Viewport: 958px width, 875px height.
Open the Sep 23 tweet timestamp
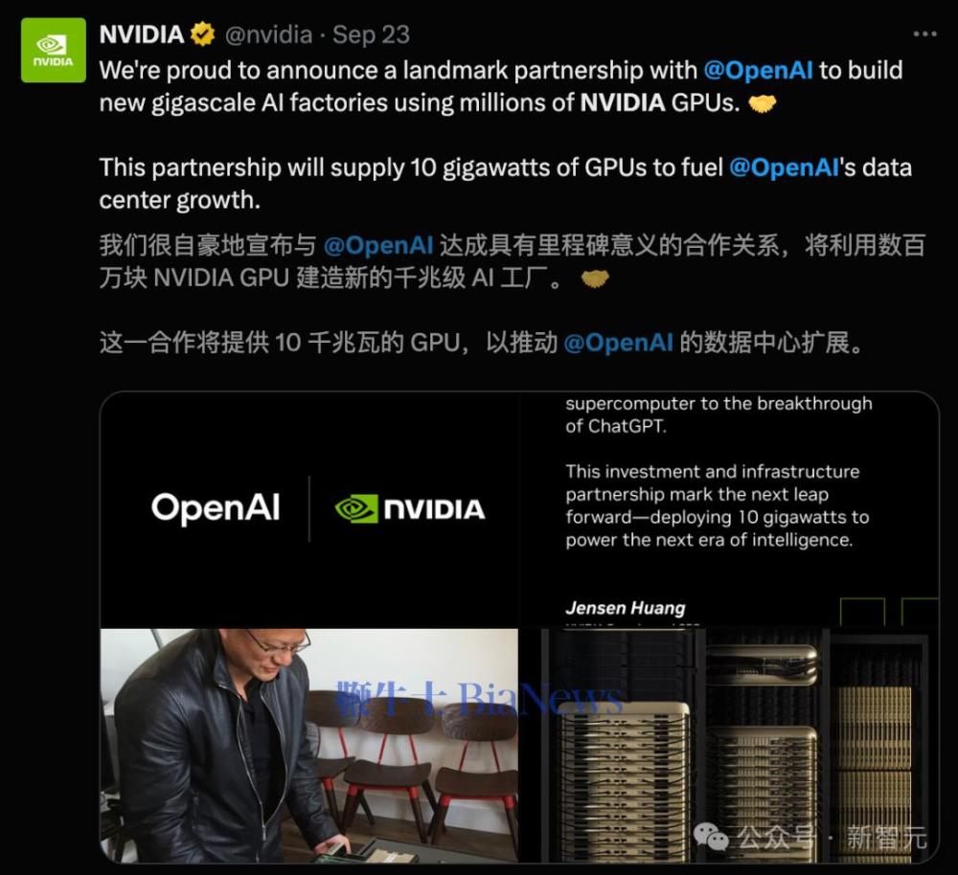[x=371, y=34]
